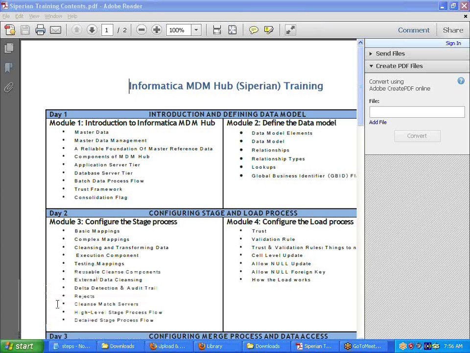
Task: Click the Cell Level Update bullet
Action: [277, 255]
